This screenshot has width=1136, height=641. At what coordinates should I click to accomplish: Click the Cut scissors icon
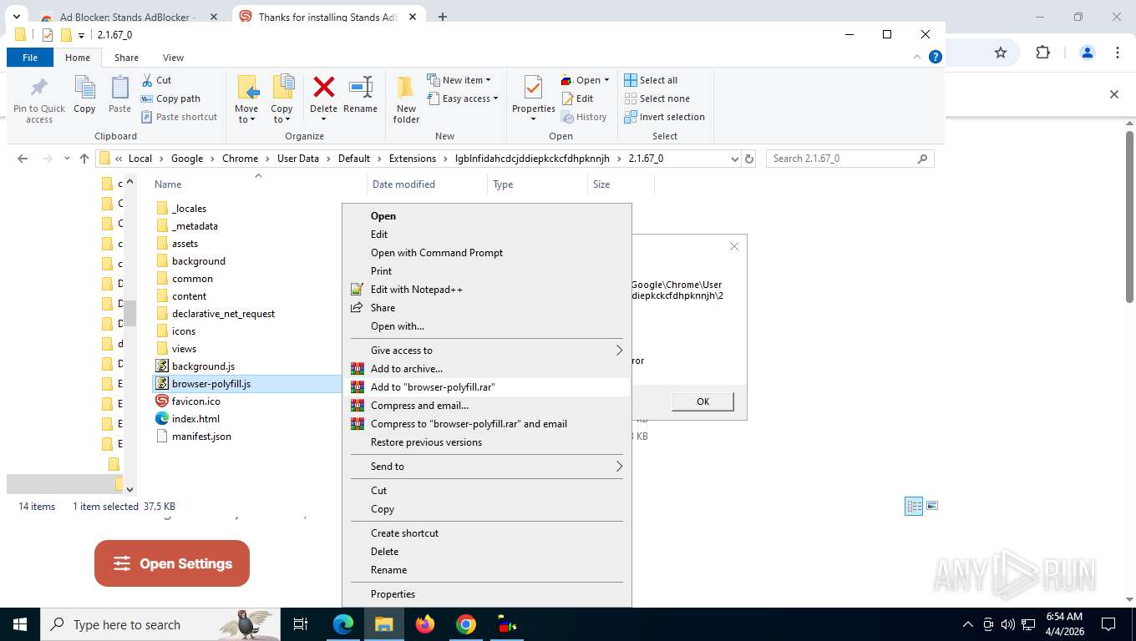coord(147,80)
